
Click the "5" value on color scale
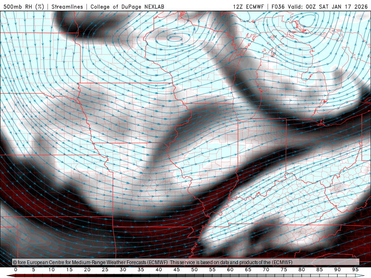point(33,270)
